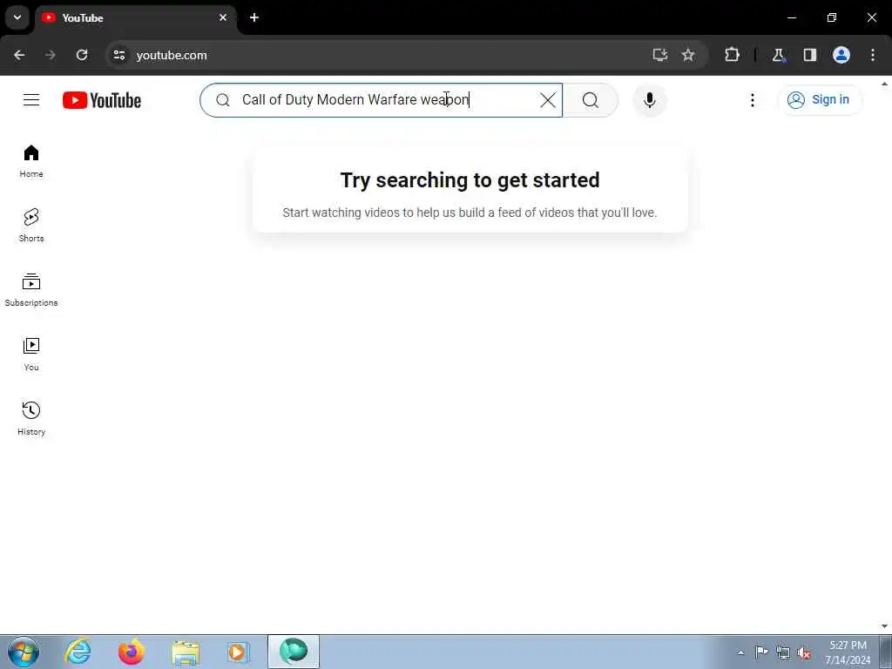
Task: Open a new browser tab
Action: pos(254,17)
